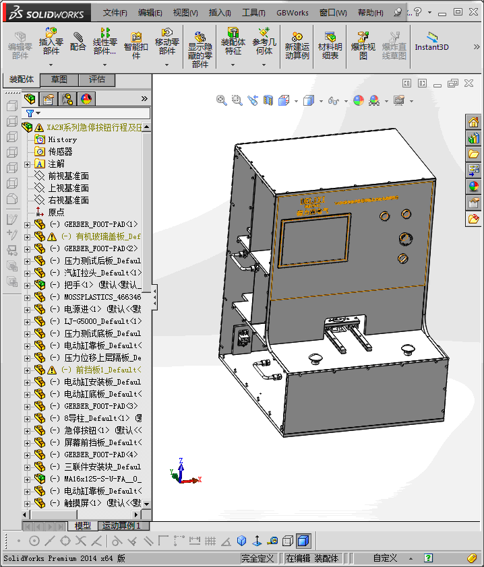
Task: Open File Explorer folder icon in task pane
Action: (473, 154)
